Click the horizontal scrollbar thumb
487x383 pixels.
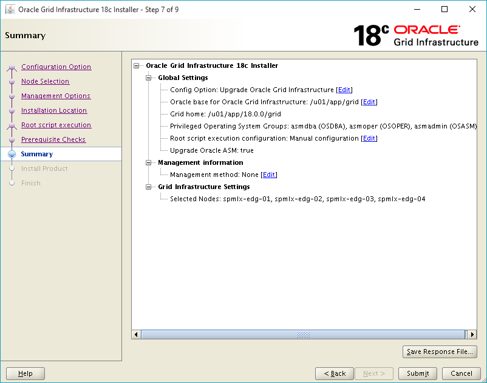tap(303, 335)
